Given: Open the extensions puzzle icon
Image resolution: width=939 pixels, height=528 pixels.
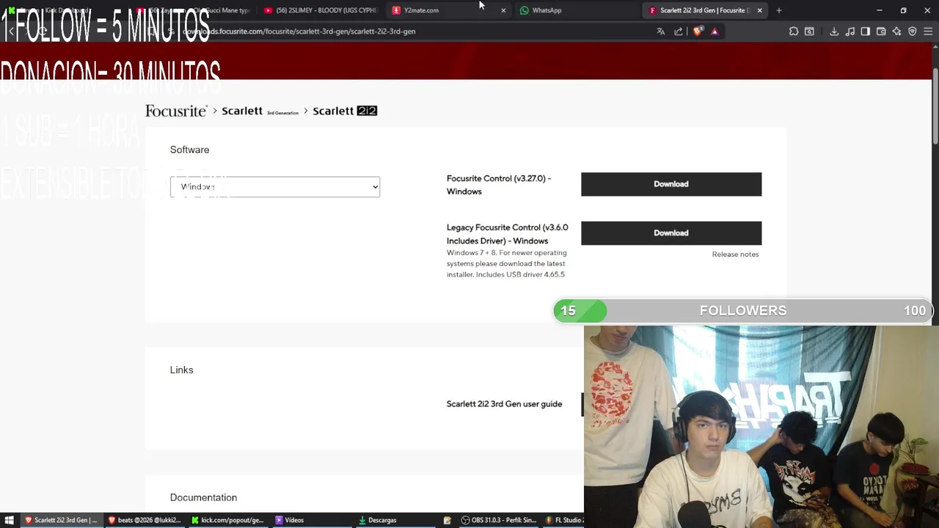Looking at the screenshot, I should point(794,32).
